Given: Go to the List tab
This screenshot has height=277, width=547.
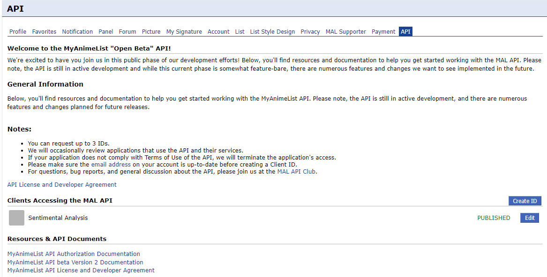Looking at the screenshot, I should (240, 32).
